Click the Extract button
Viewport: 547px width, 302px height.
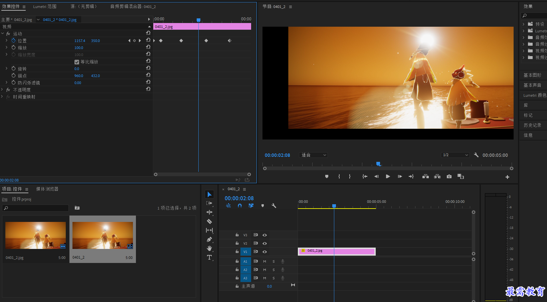pos(437,177)
